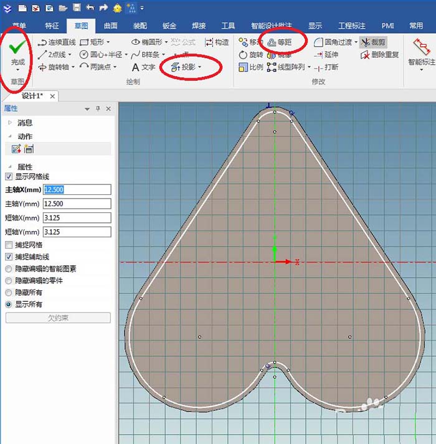Select the 椭圆形 ellipse tool

pyautogui.click(x=147, y=42)
